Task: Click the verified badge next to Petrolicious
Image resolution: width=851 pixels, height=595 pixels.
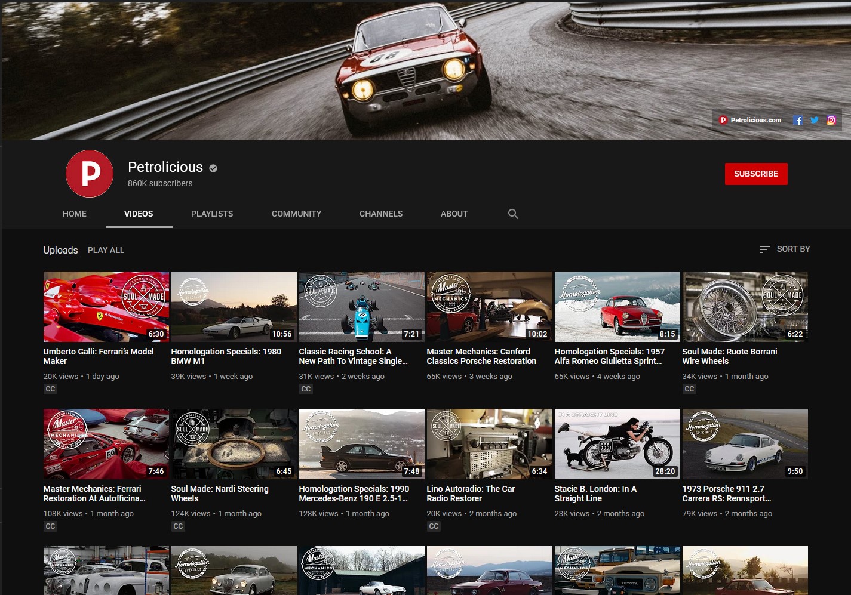Action: coord(213,168)
